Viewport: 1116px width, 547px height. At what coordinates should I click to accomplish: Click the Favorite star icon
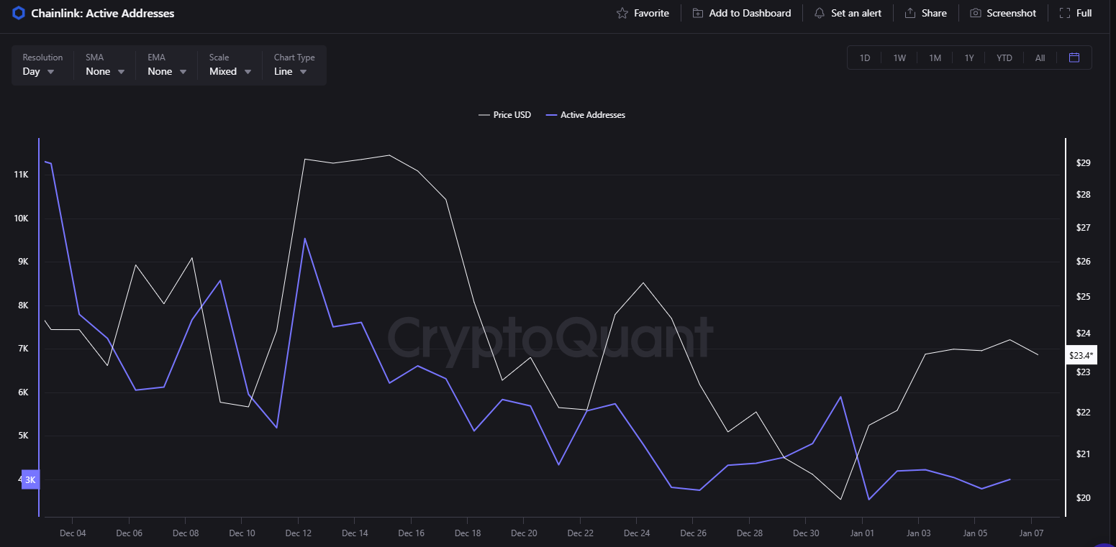point(622,13)
